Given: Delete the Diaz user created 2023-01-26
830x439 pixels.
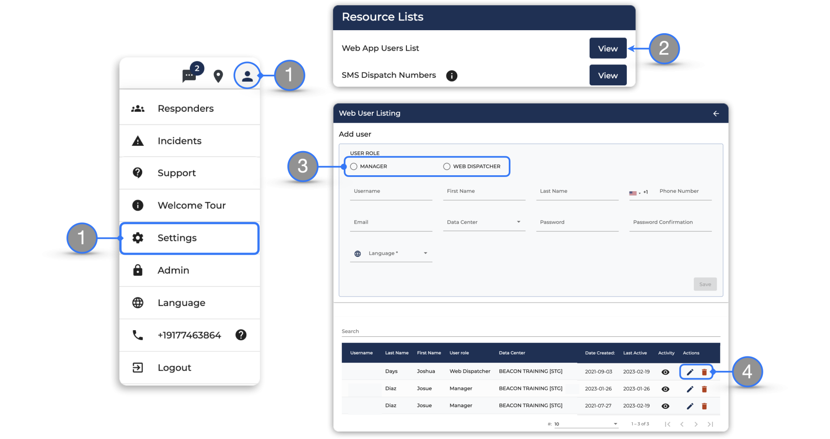Looking at the screenshot, I should 704,389.
